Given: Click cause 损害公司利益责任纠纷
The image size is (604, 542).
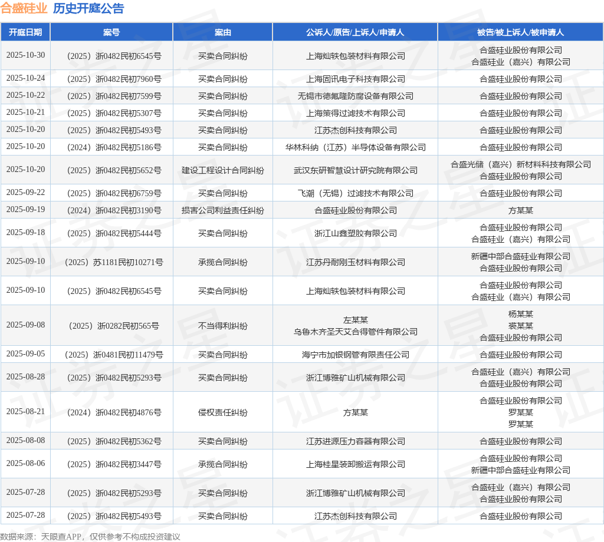Looking at the screenshot, I should click(x=222, y=210).
